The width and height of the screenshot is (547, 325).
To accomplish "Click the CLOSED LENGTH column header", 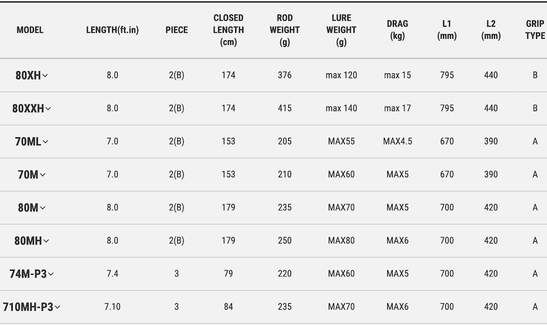I will tap(229, 30).
